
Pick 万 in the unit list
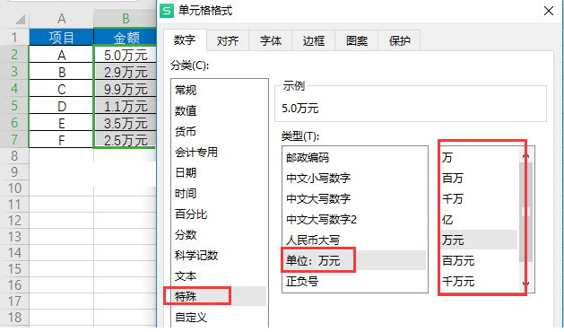click(479, 157)
